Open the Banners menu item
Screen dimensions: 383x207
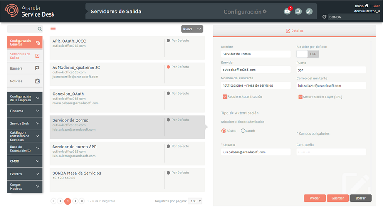pos(25,68)
